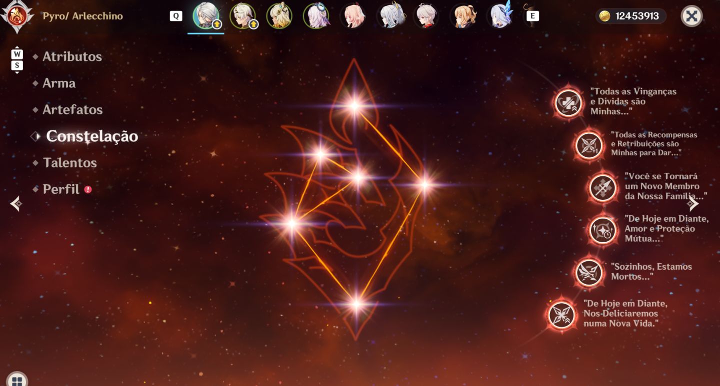Click the red alert badge beside Perfil

pyautogui.click(x=88, y=189)
